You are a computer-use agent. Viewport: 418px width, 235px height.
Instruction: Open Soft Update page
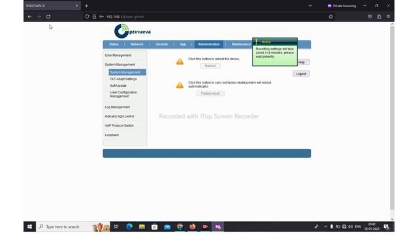tap(118, 86)
